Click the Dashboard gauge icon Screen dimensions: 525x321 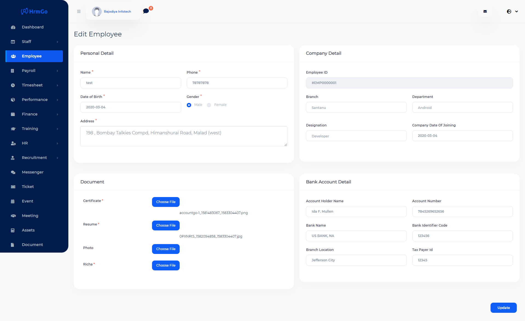13,27
